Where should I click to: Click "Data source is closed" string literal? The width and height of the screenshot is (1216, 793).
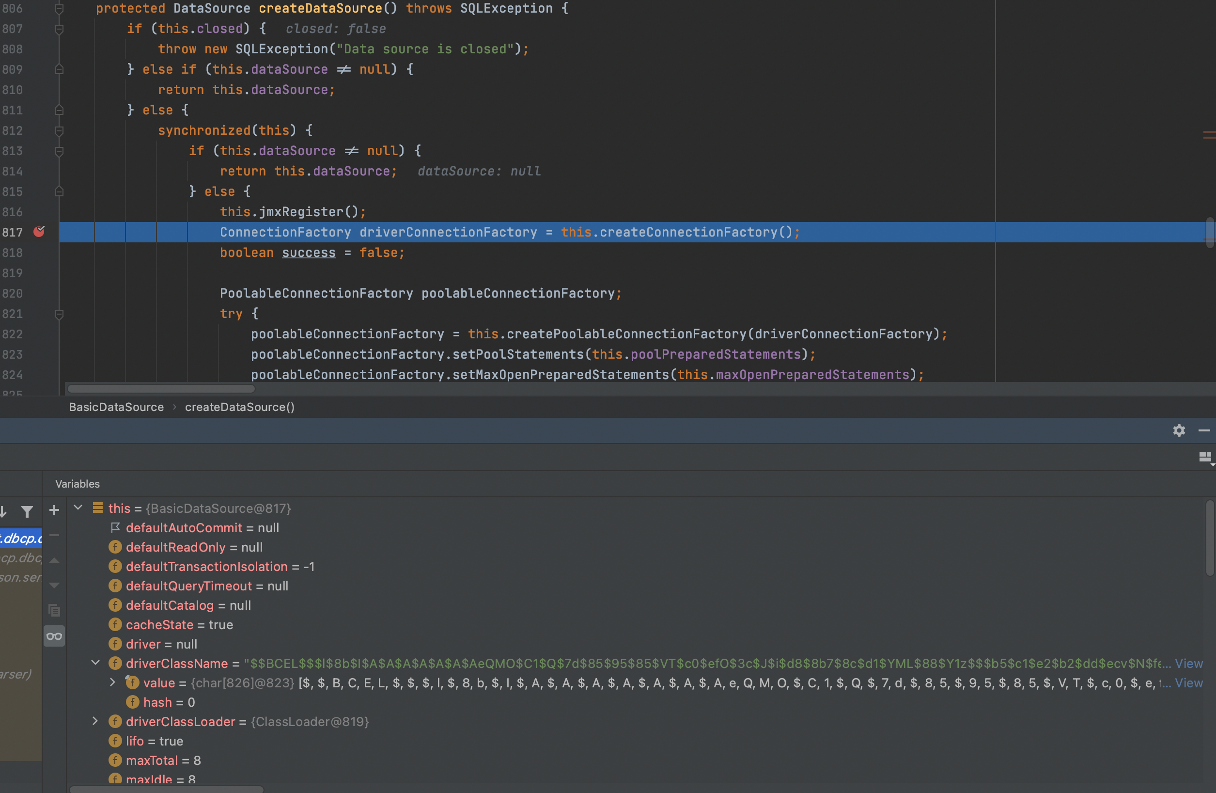[x=425, y=49]
